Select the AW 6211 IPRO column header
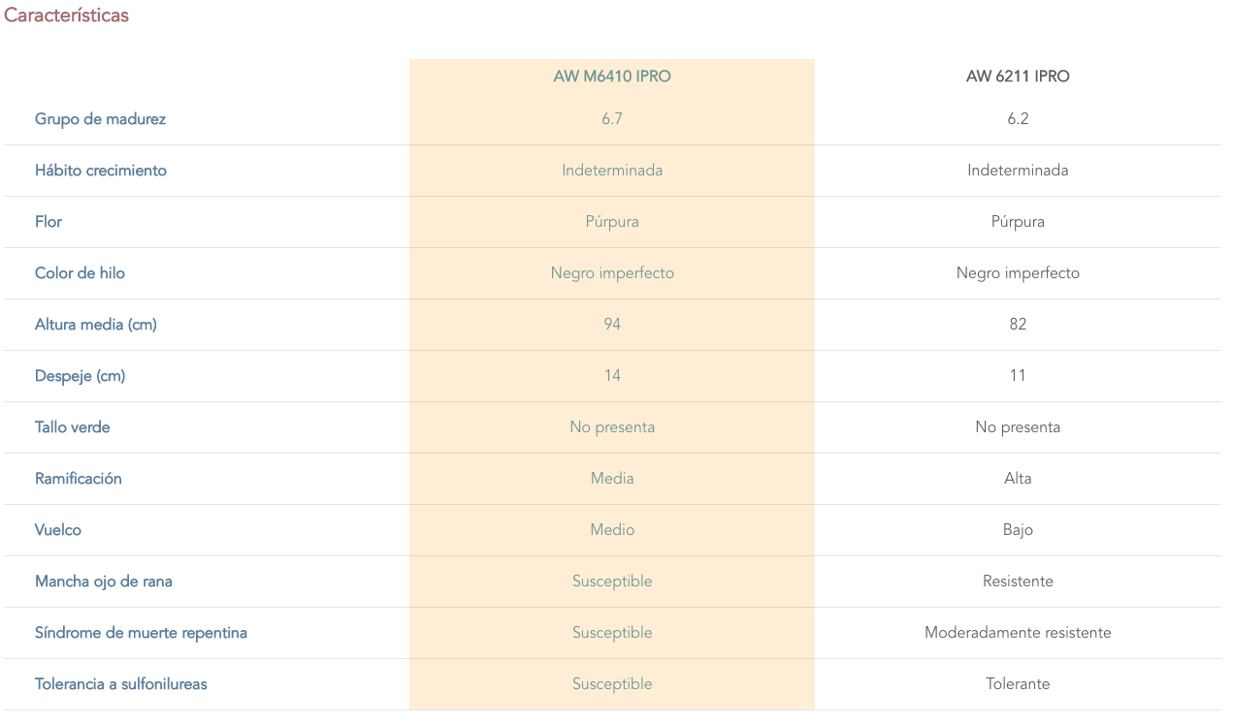Viewport: 1233px width, 723px height. 1018,76
